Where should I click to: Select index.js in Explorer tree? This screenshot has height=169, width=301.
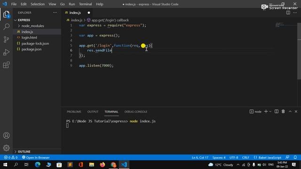(27, 32)
